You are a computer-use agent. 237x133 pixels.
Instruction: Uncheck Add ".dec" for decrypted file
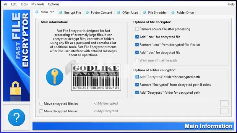137,53
